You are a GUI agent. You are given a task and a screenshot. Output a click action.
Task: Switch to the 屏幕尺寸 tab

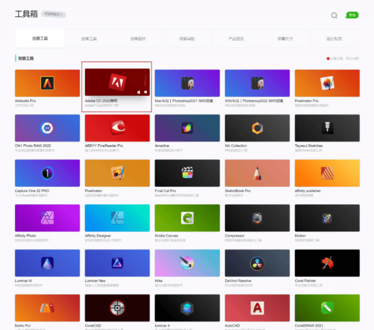285,39
